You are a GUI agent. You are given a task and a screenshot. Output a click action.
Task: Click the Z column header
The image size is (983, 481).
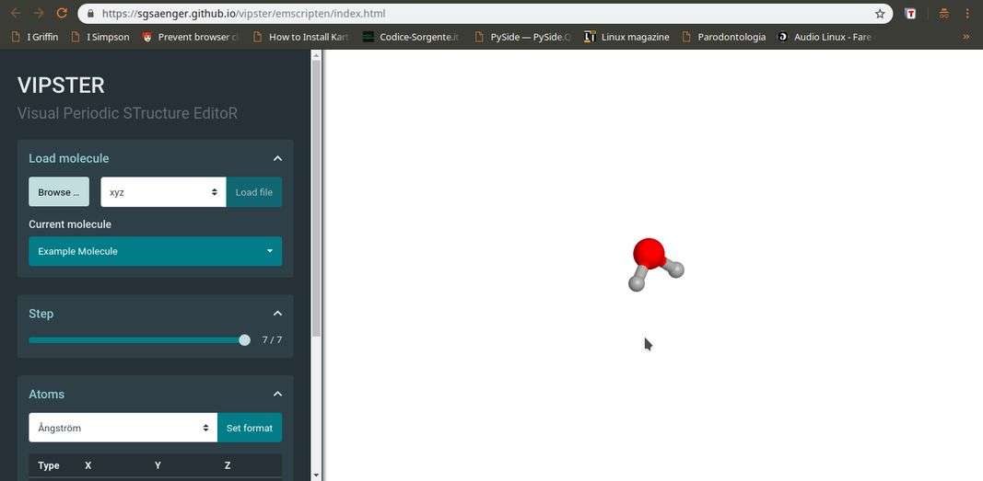click(228, 465)
